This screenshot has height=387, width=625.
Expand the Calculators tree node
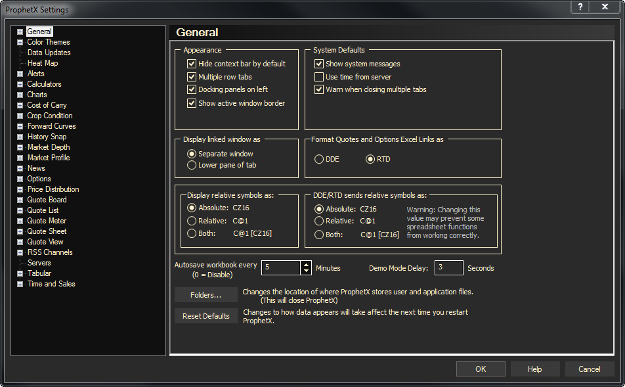20,85
